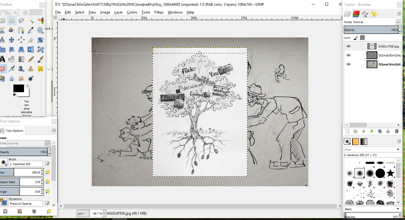The height and width of the screenshot is (220, 405).
Task: Select the Alignment tool
Action: (21, 40)
